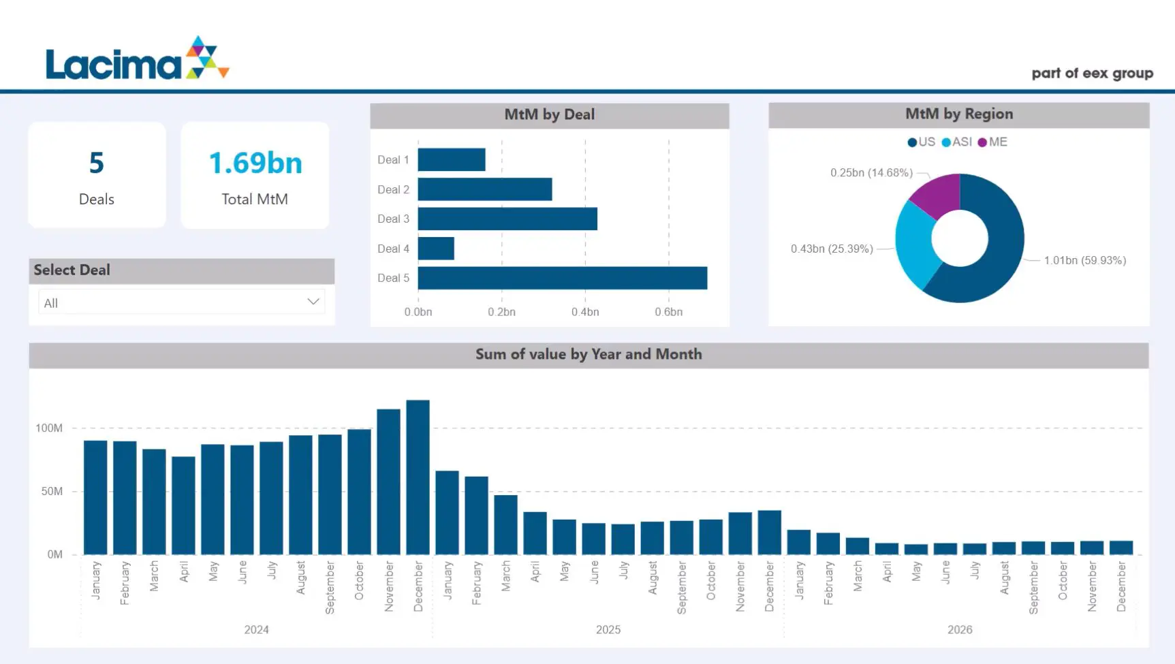Viewport: 1175px width, 664px height.
Task: Click the Select Deal header
Action: [182, 270]
